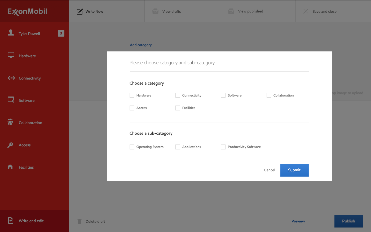This screenshot has width=371, height=232.
Task: Open the View drafts tab
Action: pyautogui.click(x=171, y=11)
